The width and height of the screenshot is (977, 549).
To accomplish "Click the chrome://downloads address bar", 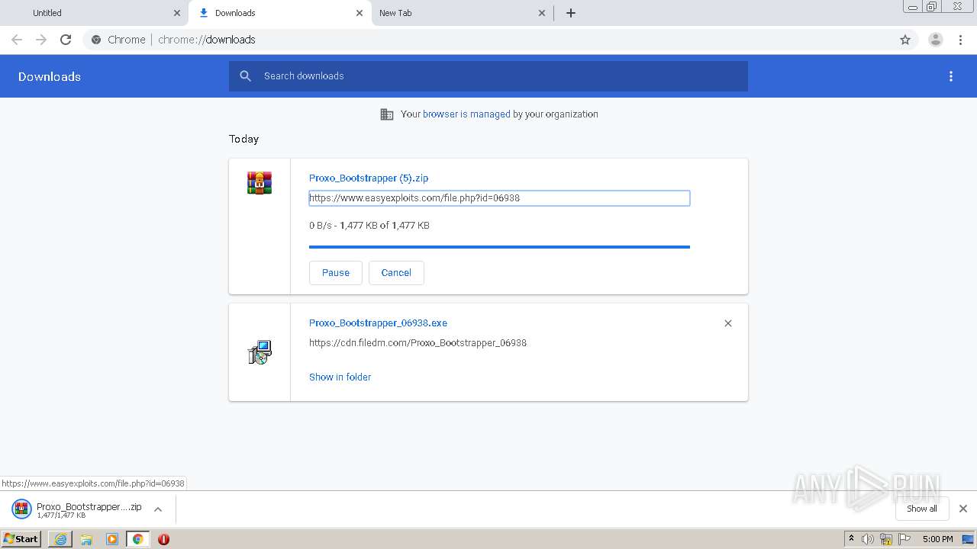I will pyautogui.click(x=488, y=40).
